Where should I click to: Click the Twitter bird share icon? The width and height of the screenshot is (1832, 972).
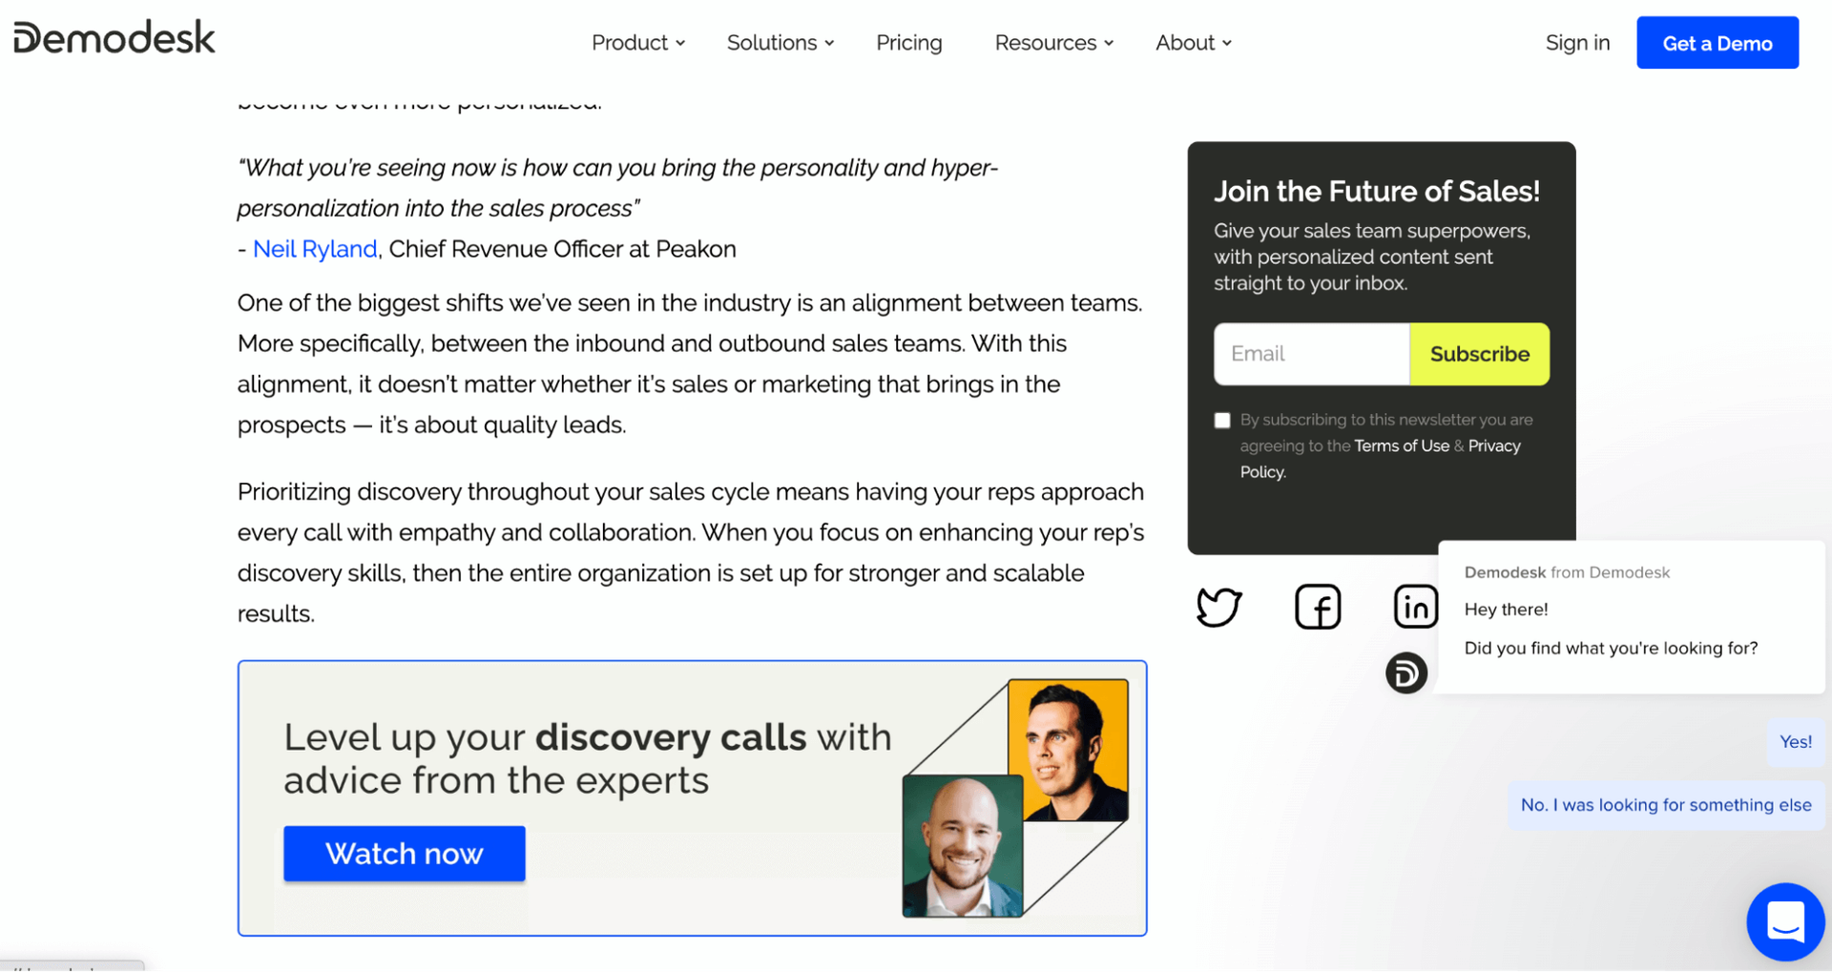click(x=1218, y=607)
